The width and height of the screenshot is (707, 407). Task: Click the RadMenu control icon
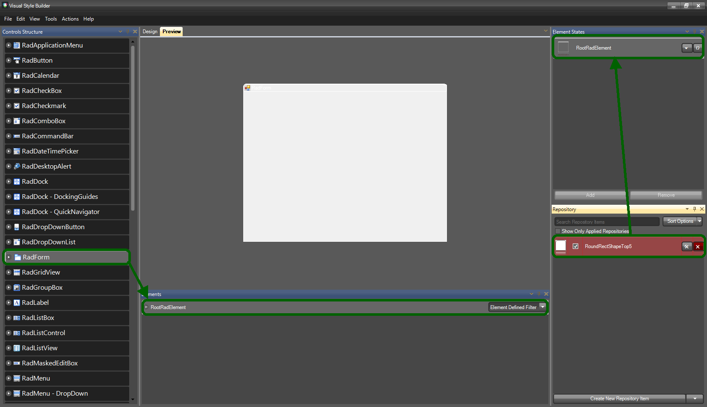(17, 378)
